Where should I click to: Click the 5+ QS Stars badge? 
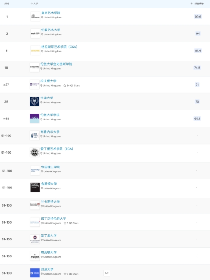coord(72,86)
